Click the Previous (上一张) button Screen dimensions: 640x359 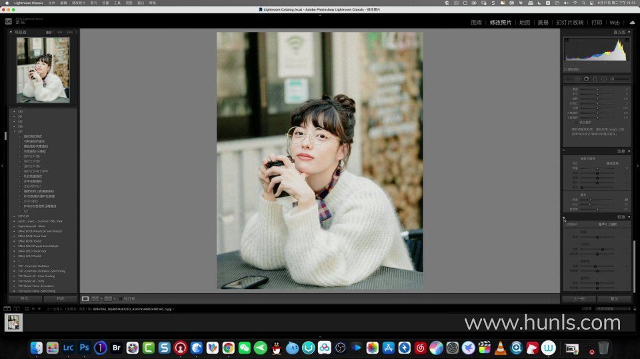(x=579, y=299)
